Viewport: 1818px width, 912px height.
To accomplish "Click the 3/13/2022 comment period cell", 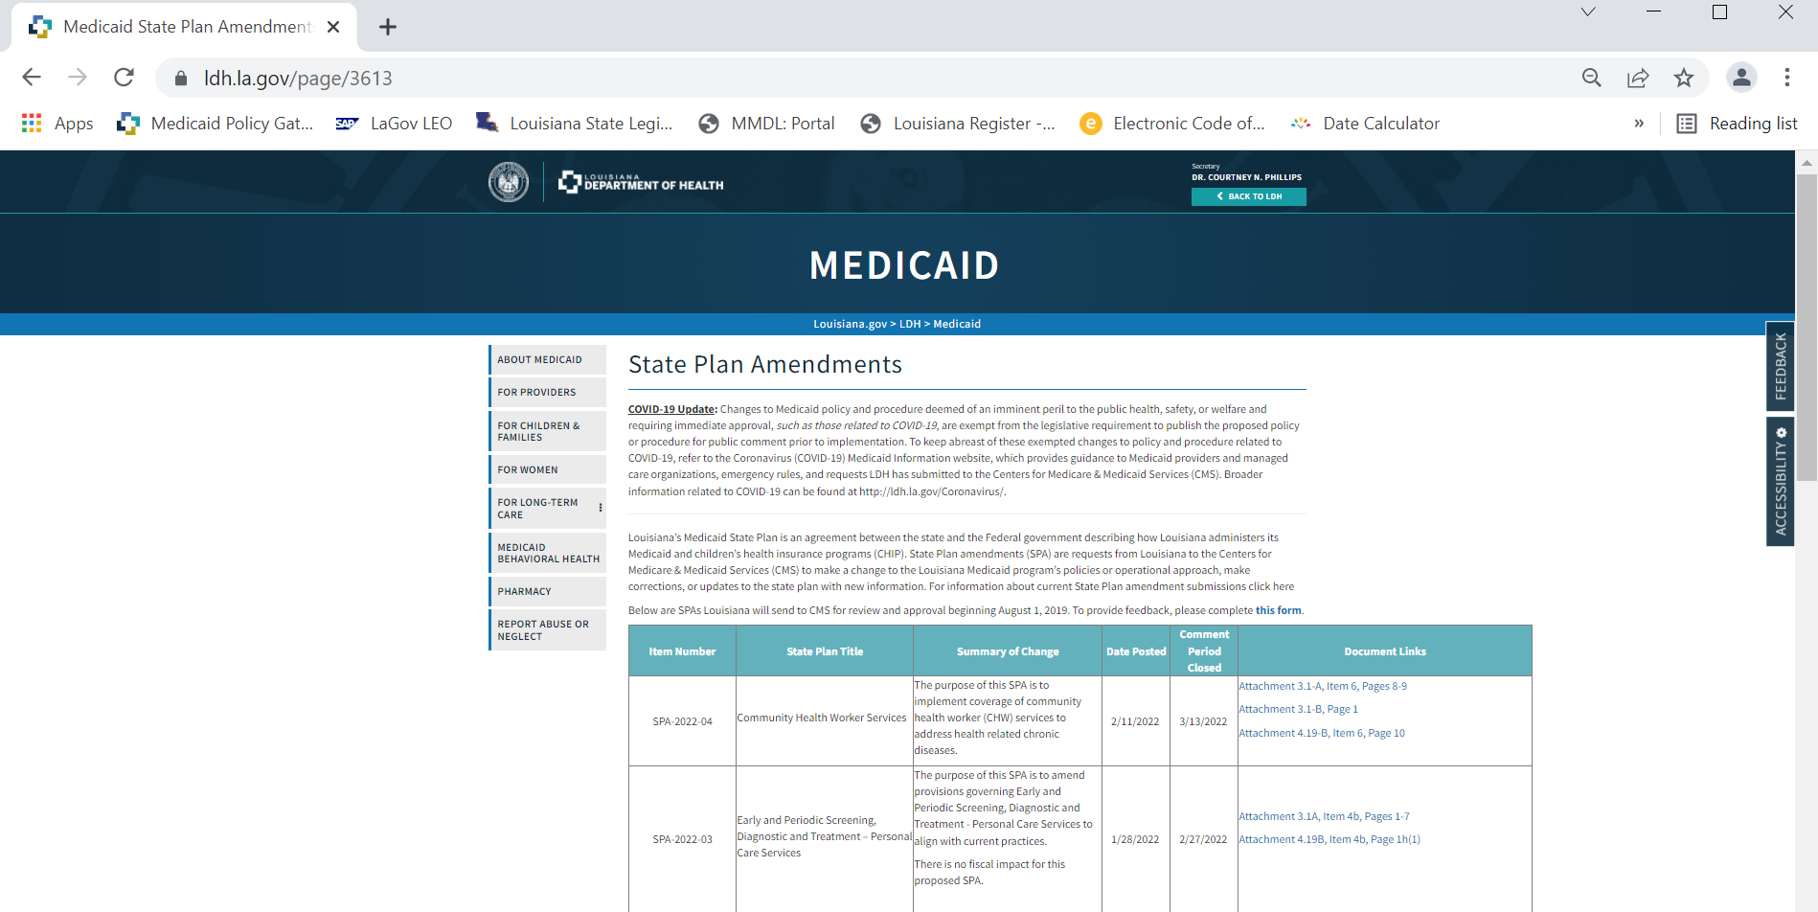I will (1203, 721).
